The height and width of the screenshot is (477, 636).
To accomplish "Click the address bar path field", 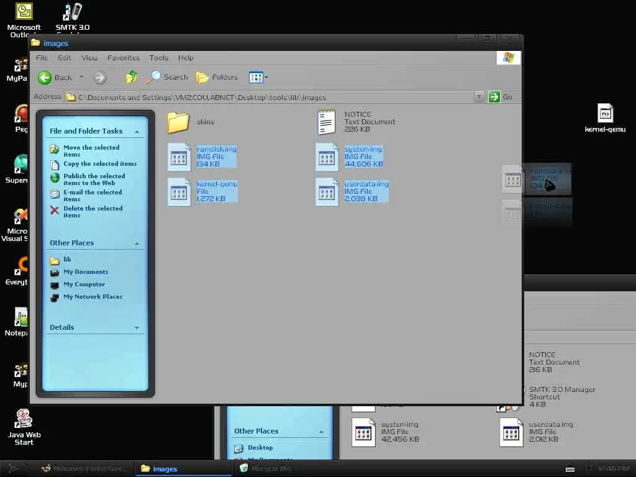I will click(x=270, y=98).
